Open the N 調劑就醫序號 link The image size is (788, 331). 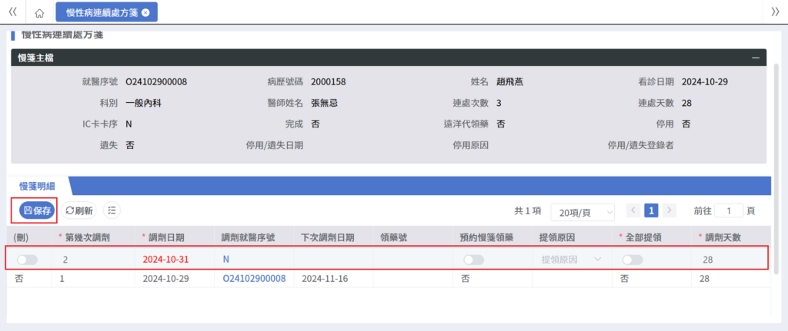click(x=226, y=260)
